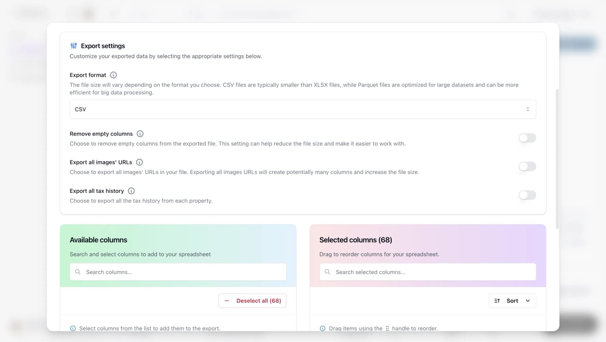Click the Deselect all (68) button
The image size is (606, 342).
click(252, 301)
